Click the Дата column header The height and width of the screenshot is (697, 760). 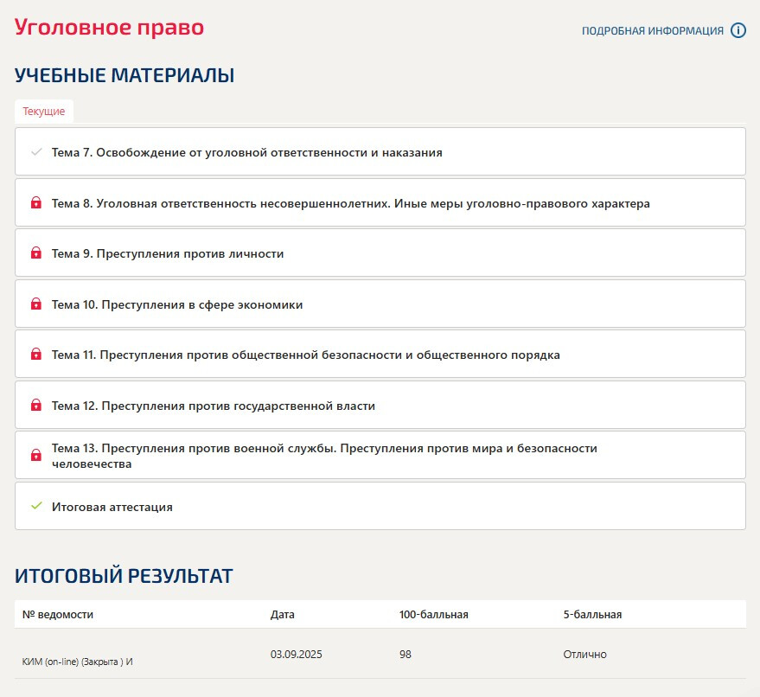(282, 615)
